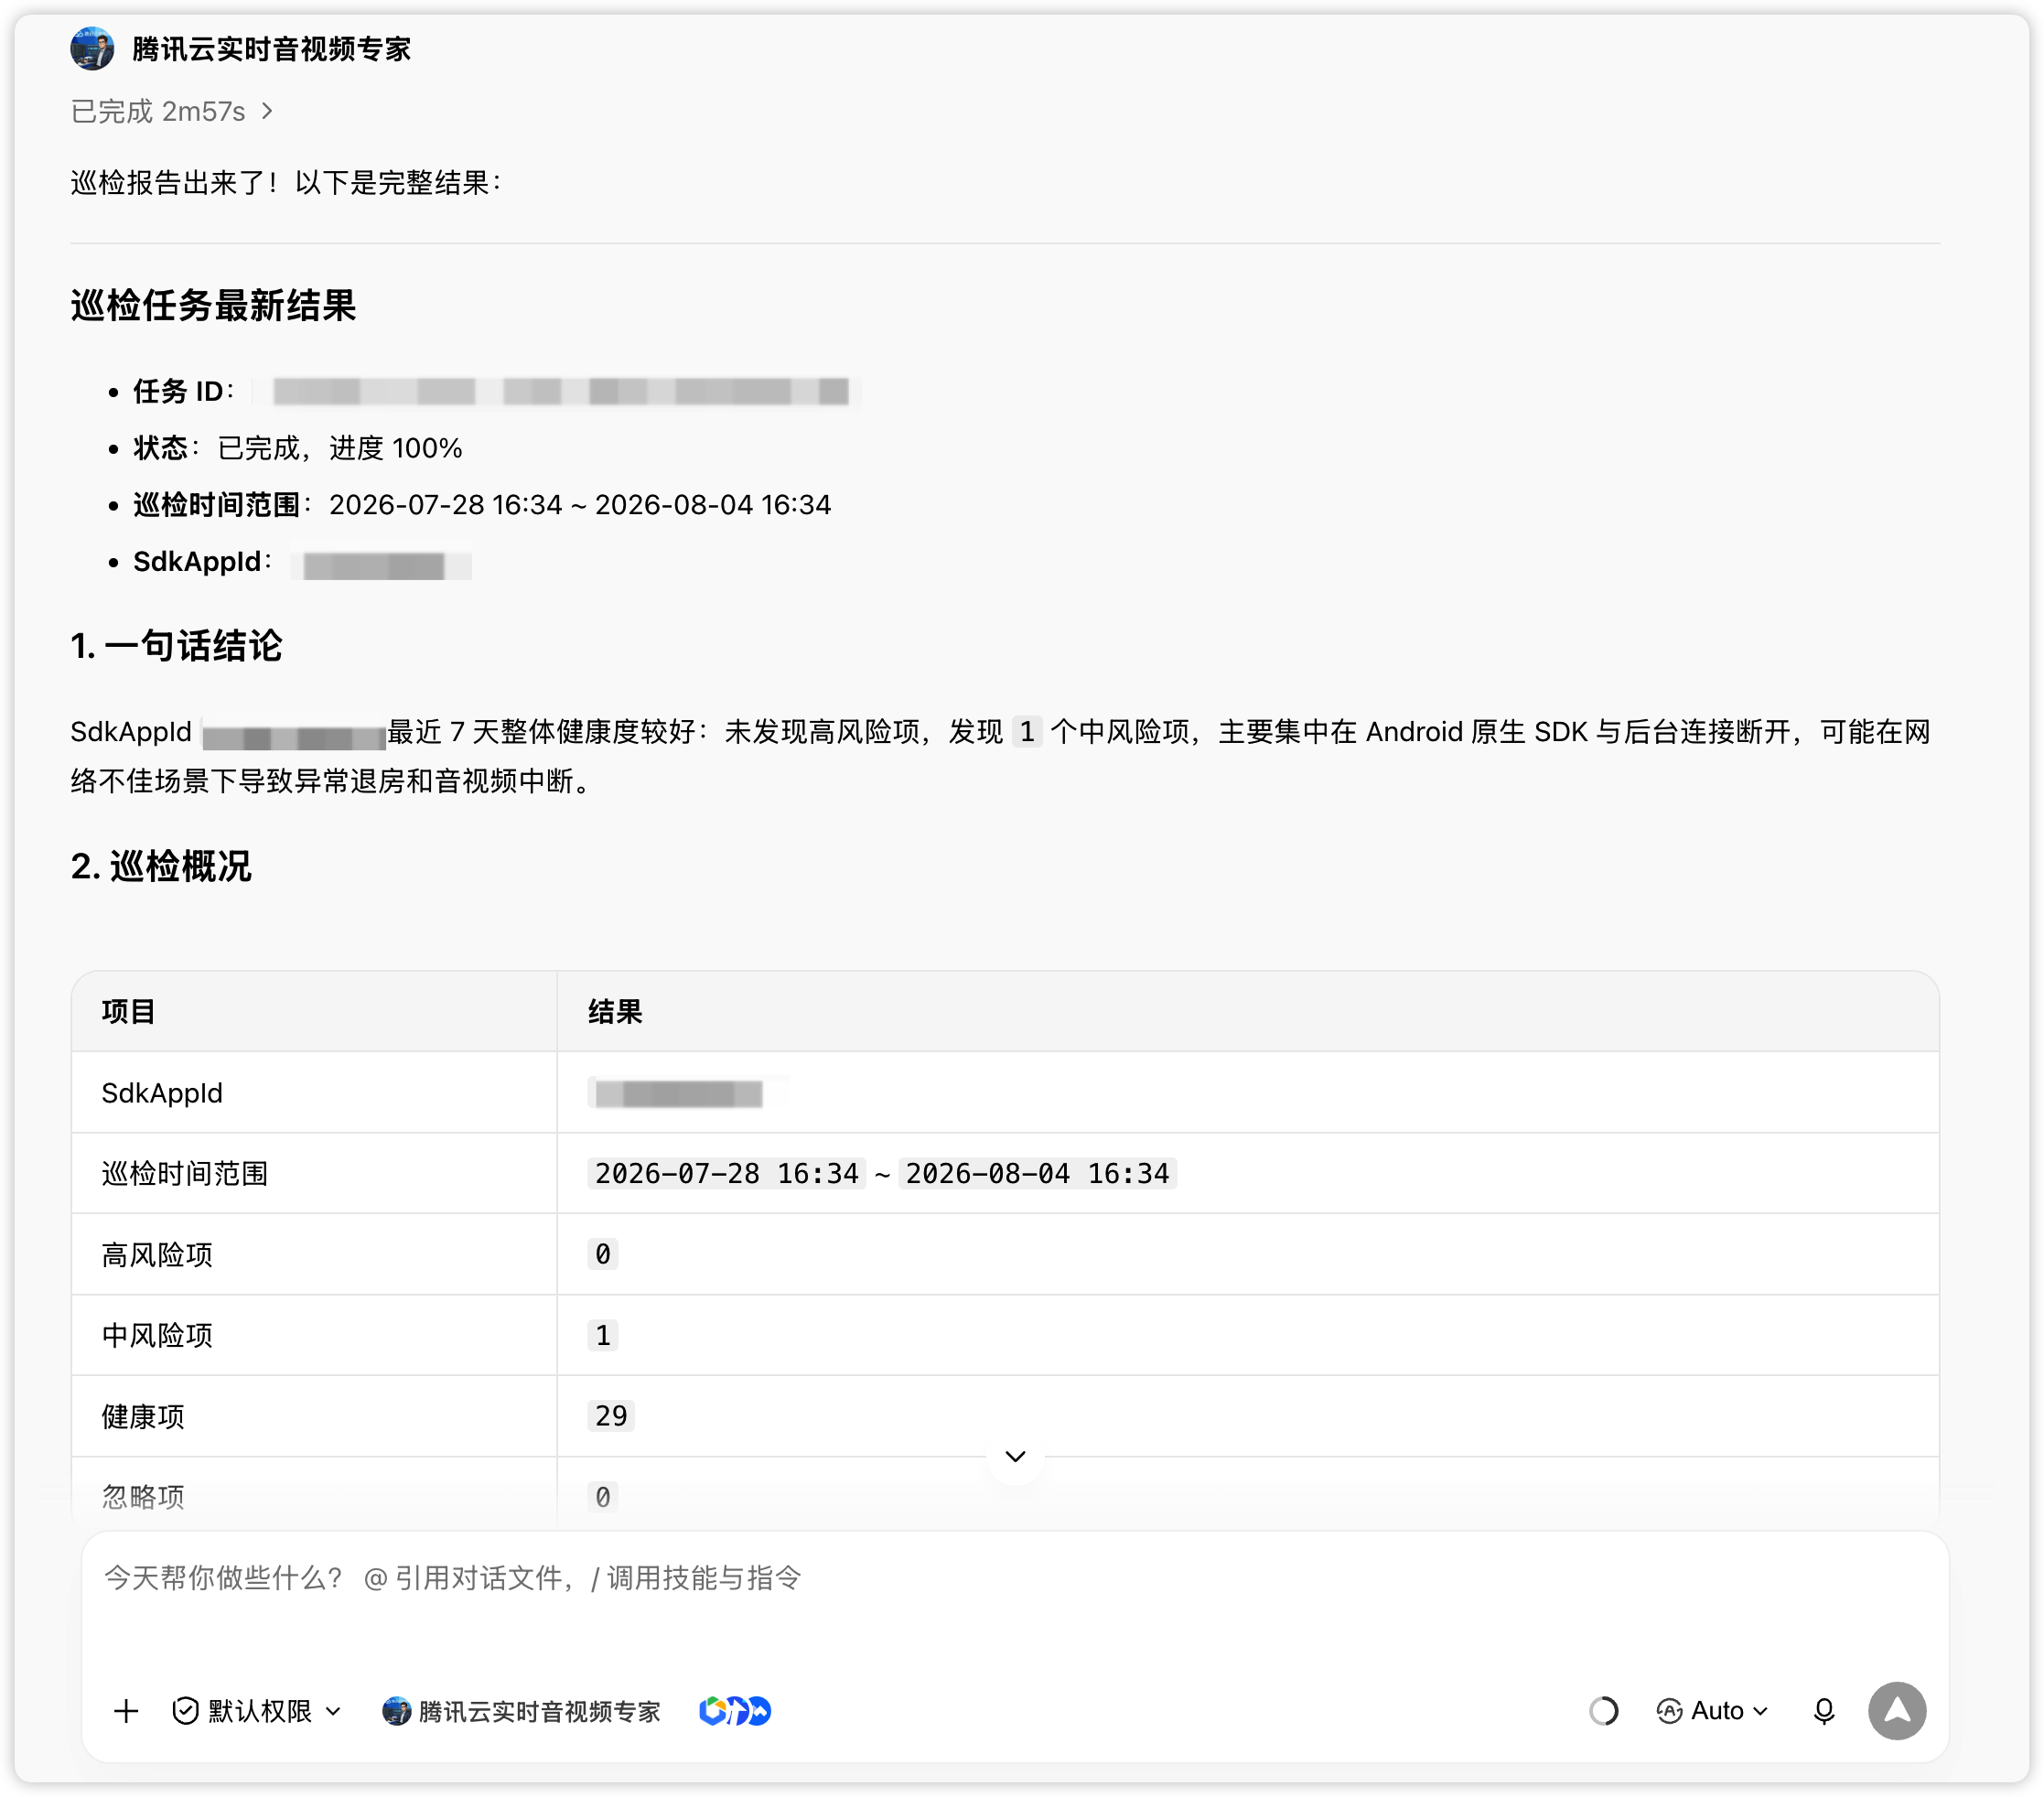The height and width of the screenshot is (1797, 2044).
Task: Click the colorful connected-apps icon cluster
Action: coord(735,1711)
